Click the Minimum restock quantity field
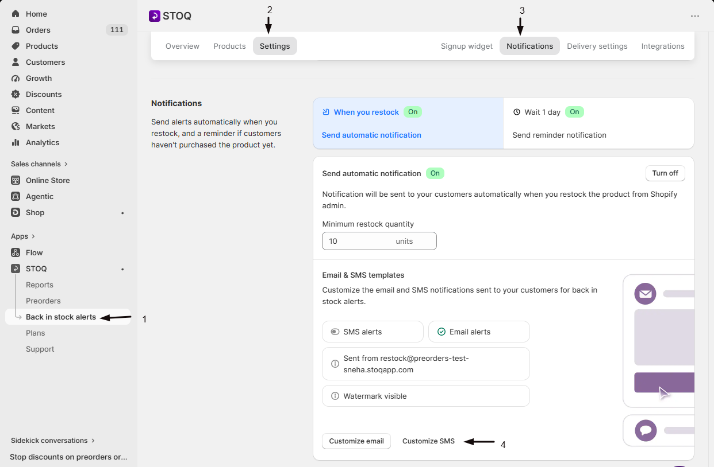This screenshot has height=467, width=714. pyautogui.click(x=379, y=241)
